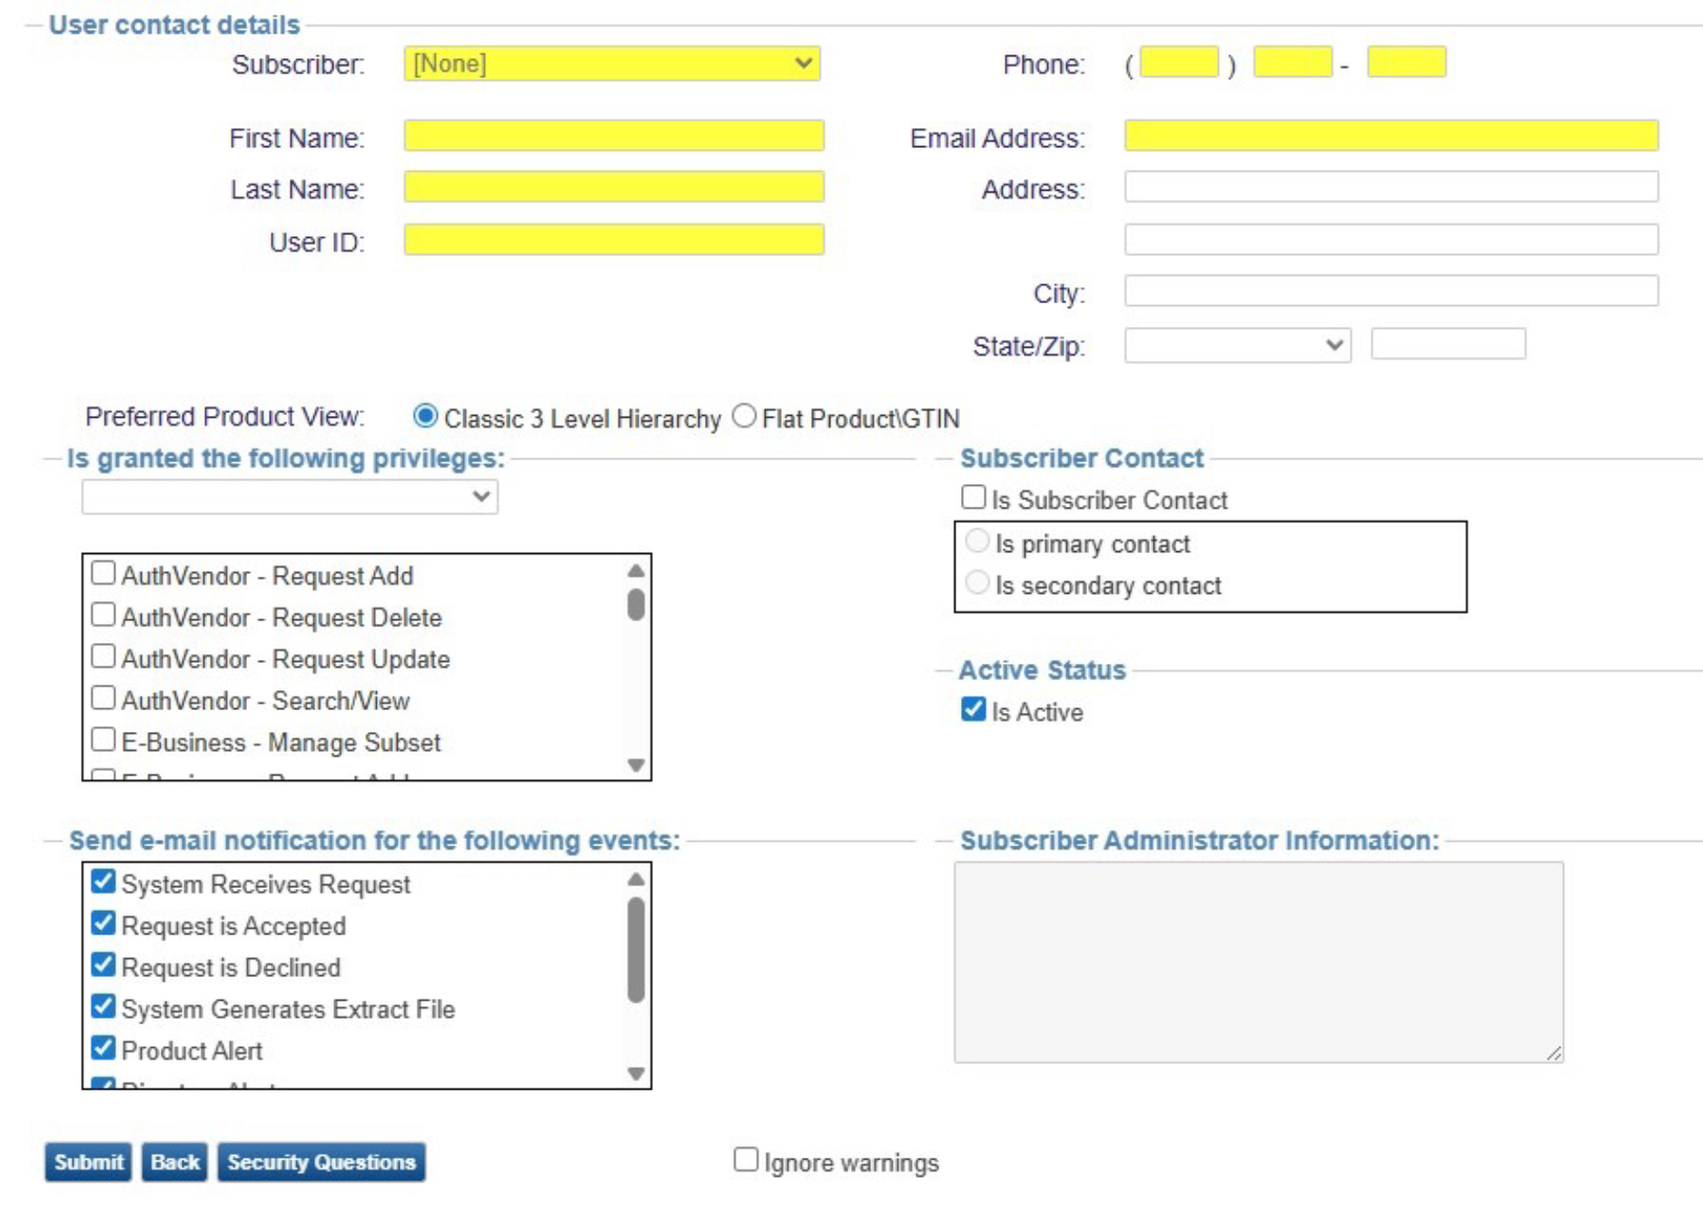Uncheck Request is Declined notification
1703x1215 pixels.
[104, 965]
